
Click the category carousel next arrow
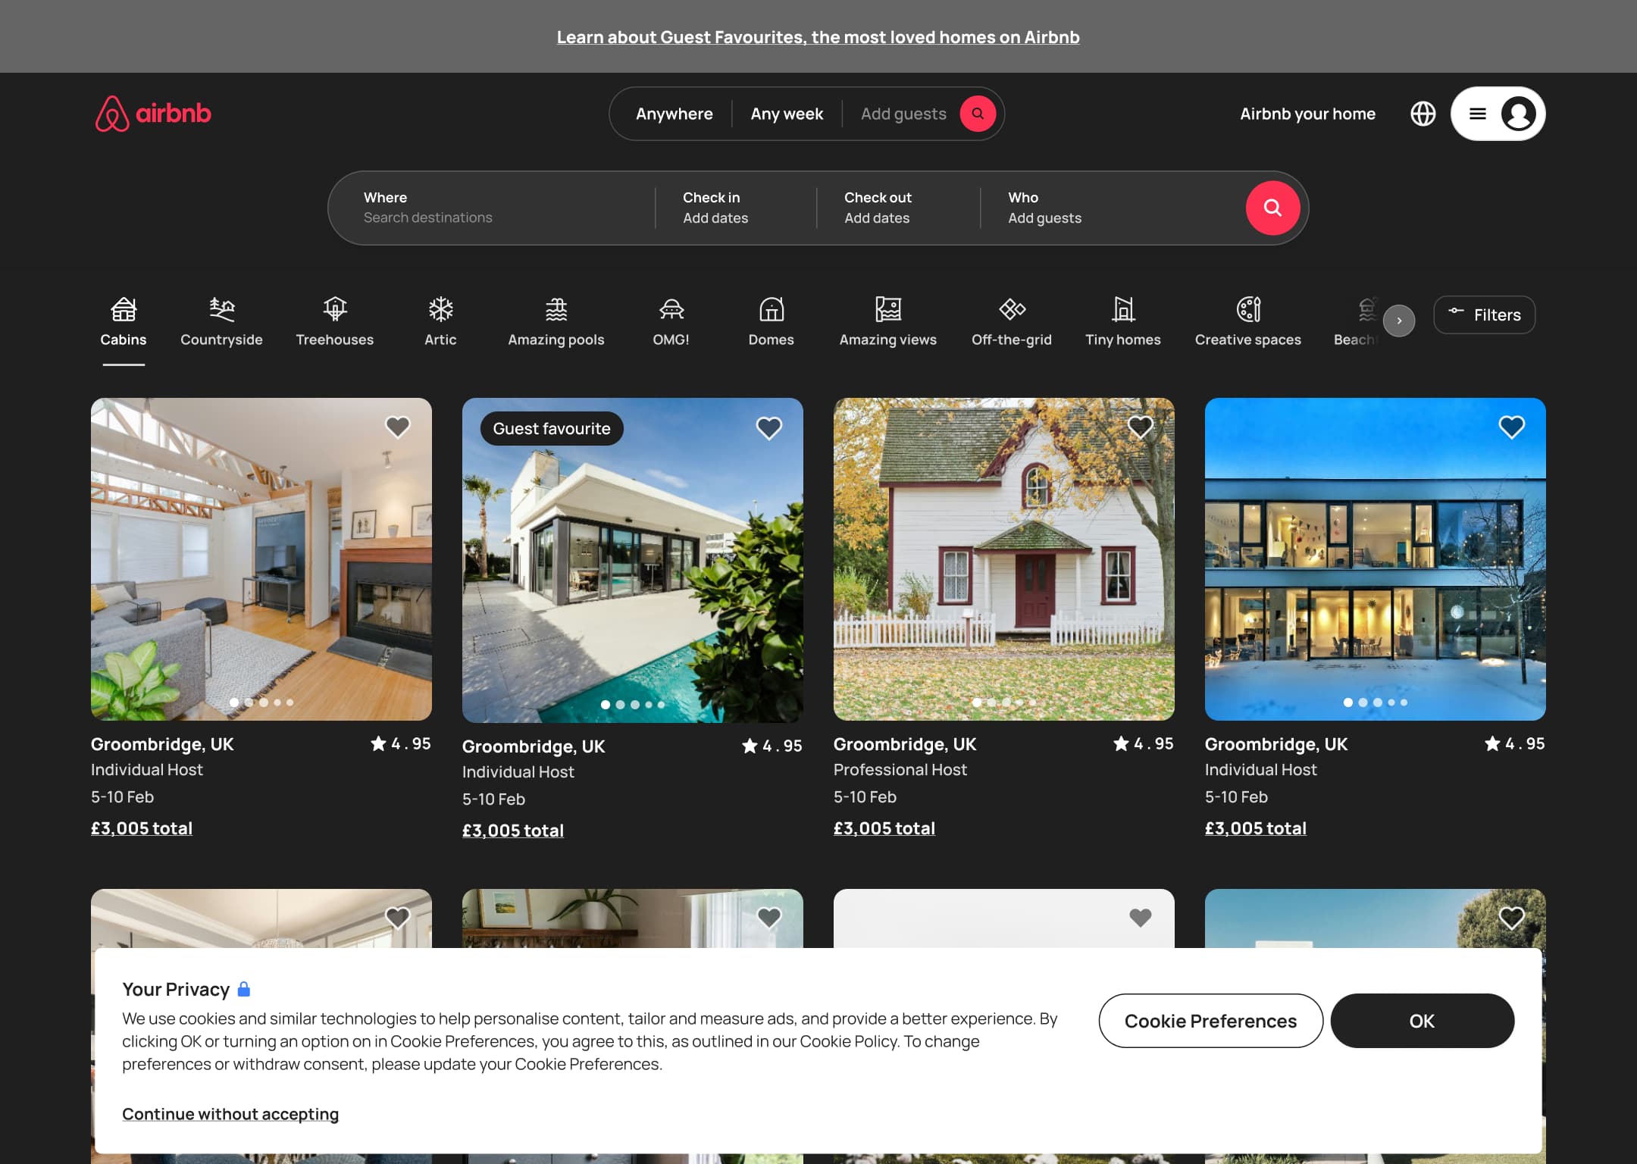1399,321
